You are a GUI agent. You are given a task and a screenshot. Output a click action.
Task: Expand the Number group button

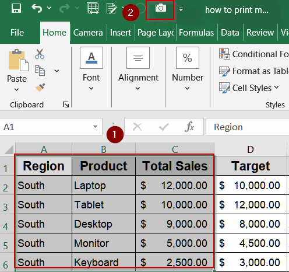188,68
